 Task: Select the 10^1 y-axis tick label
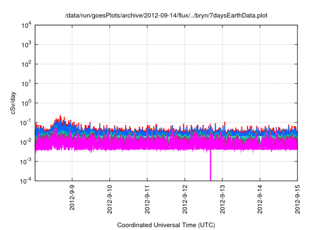(x=26, y=83)
